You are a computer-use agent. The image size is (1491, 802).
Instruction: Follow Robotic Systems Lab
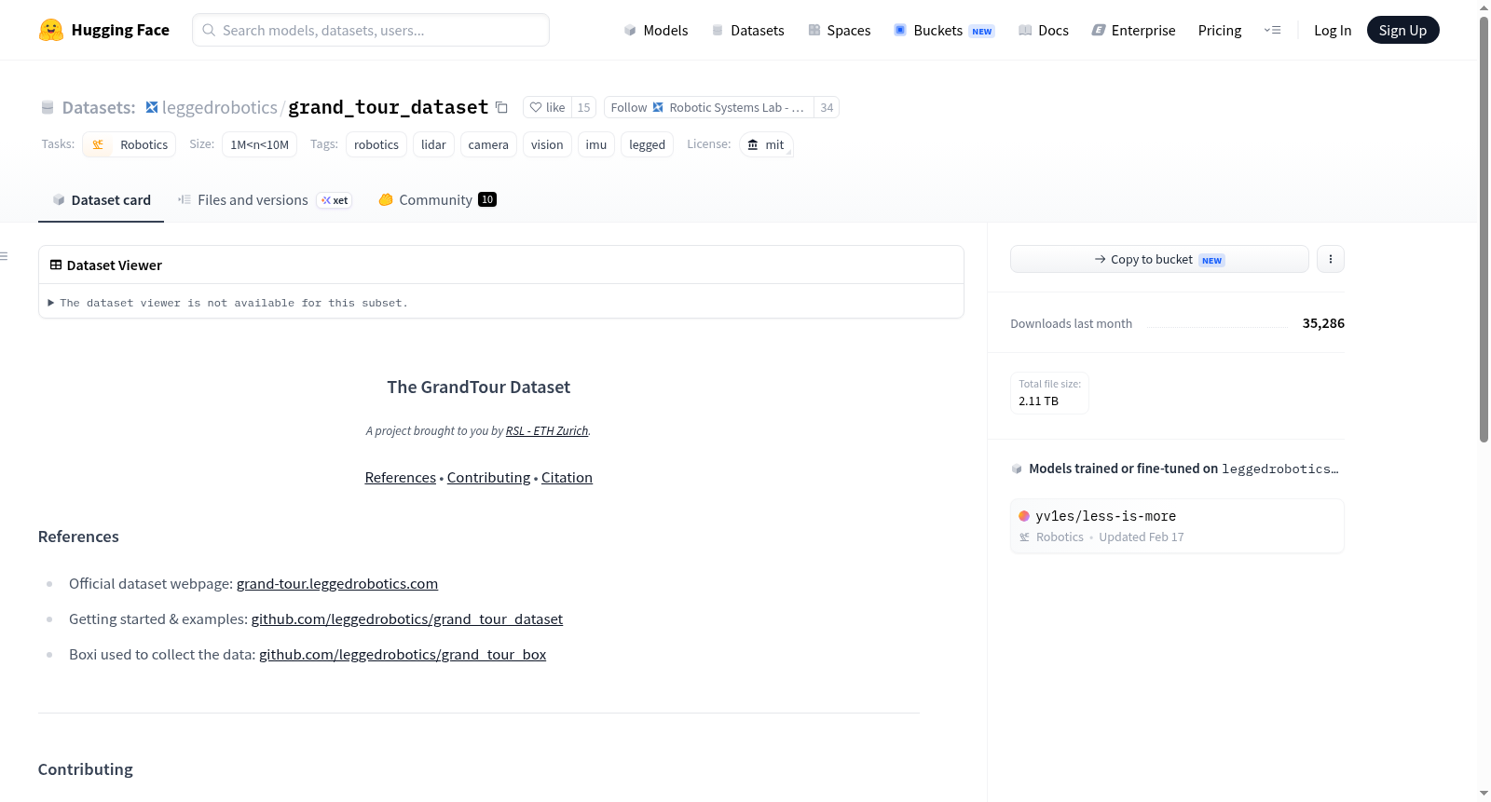(x=709, y=107)
